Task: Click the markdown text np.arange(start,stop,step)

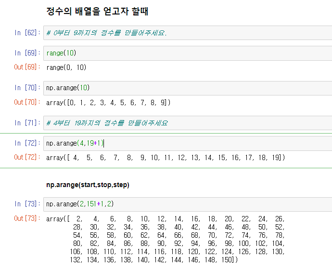Action: [88, 185]
